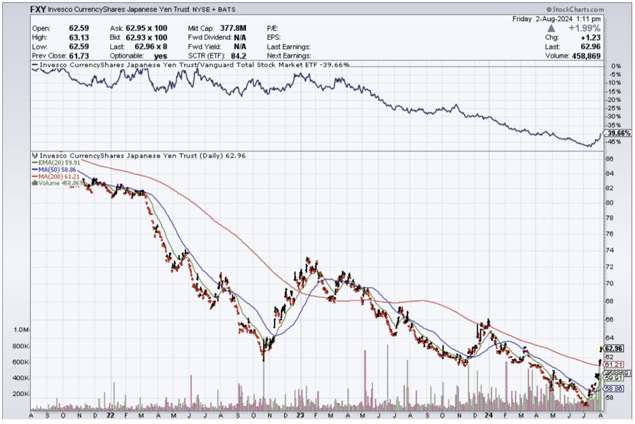
Task: Click the 62.96 last price marker
Action: pyautogui.click(x=614, y=348)
